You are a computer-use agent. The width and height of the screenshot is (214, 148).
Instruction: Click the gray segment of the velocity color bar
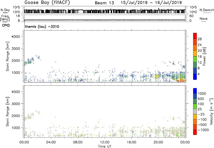tap(195, 112)
